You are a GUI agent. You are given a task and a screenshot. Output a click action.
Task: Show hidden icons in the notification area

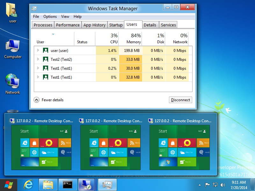pos(200,185)
